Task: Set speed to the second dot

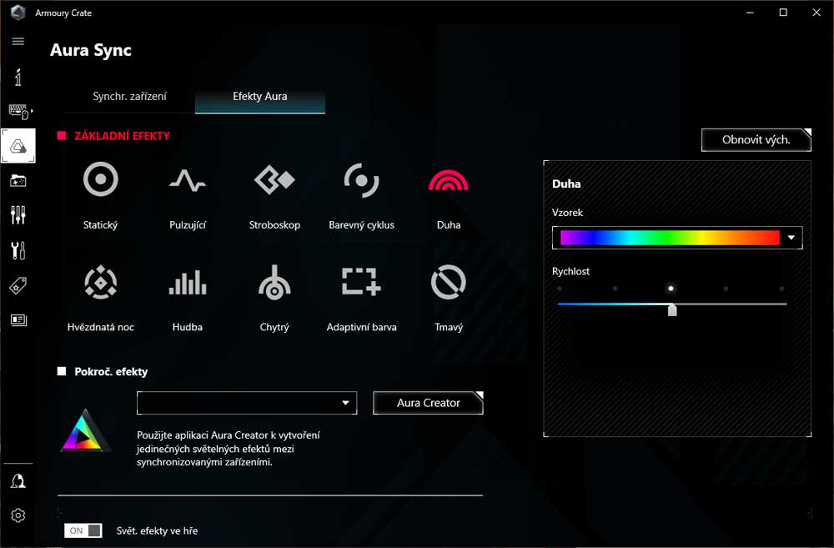Action: [x=615, y=289]
